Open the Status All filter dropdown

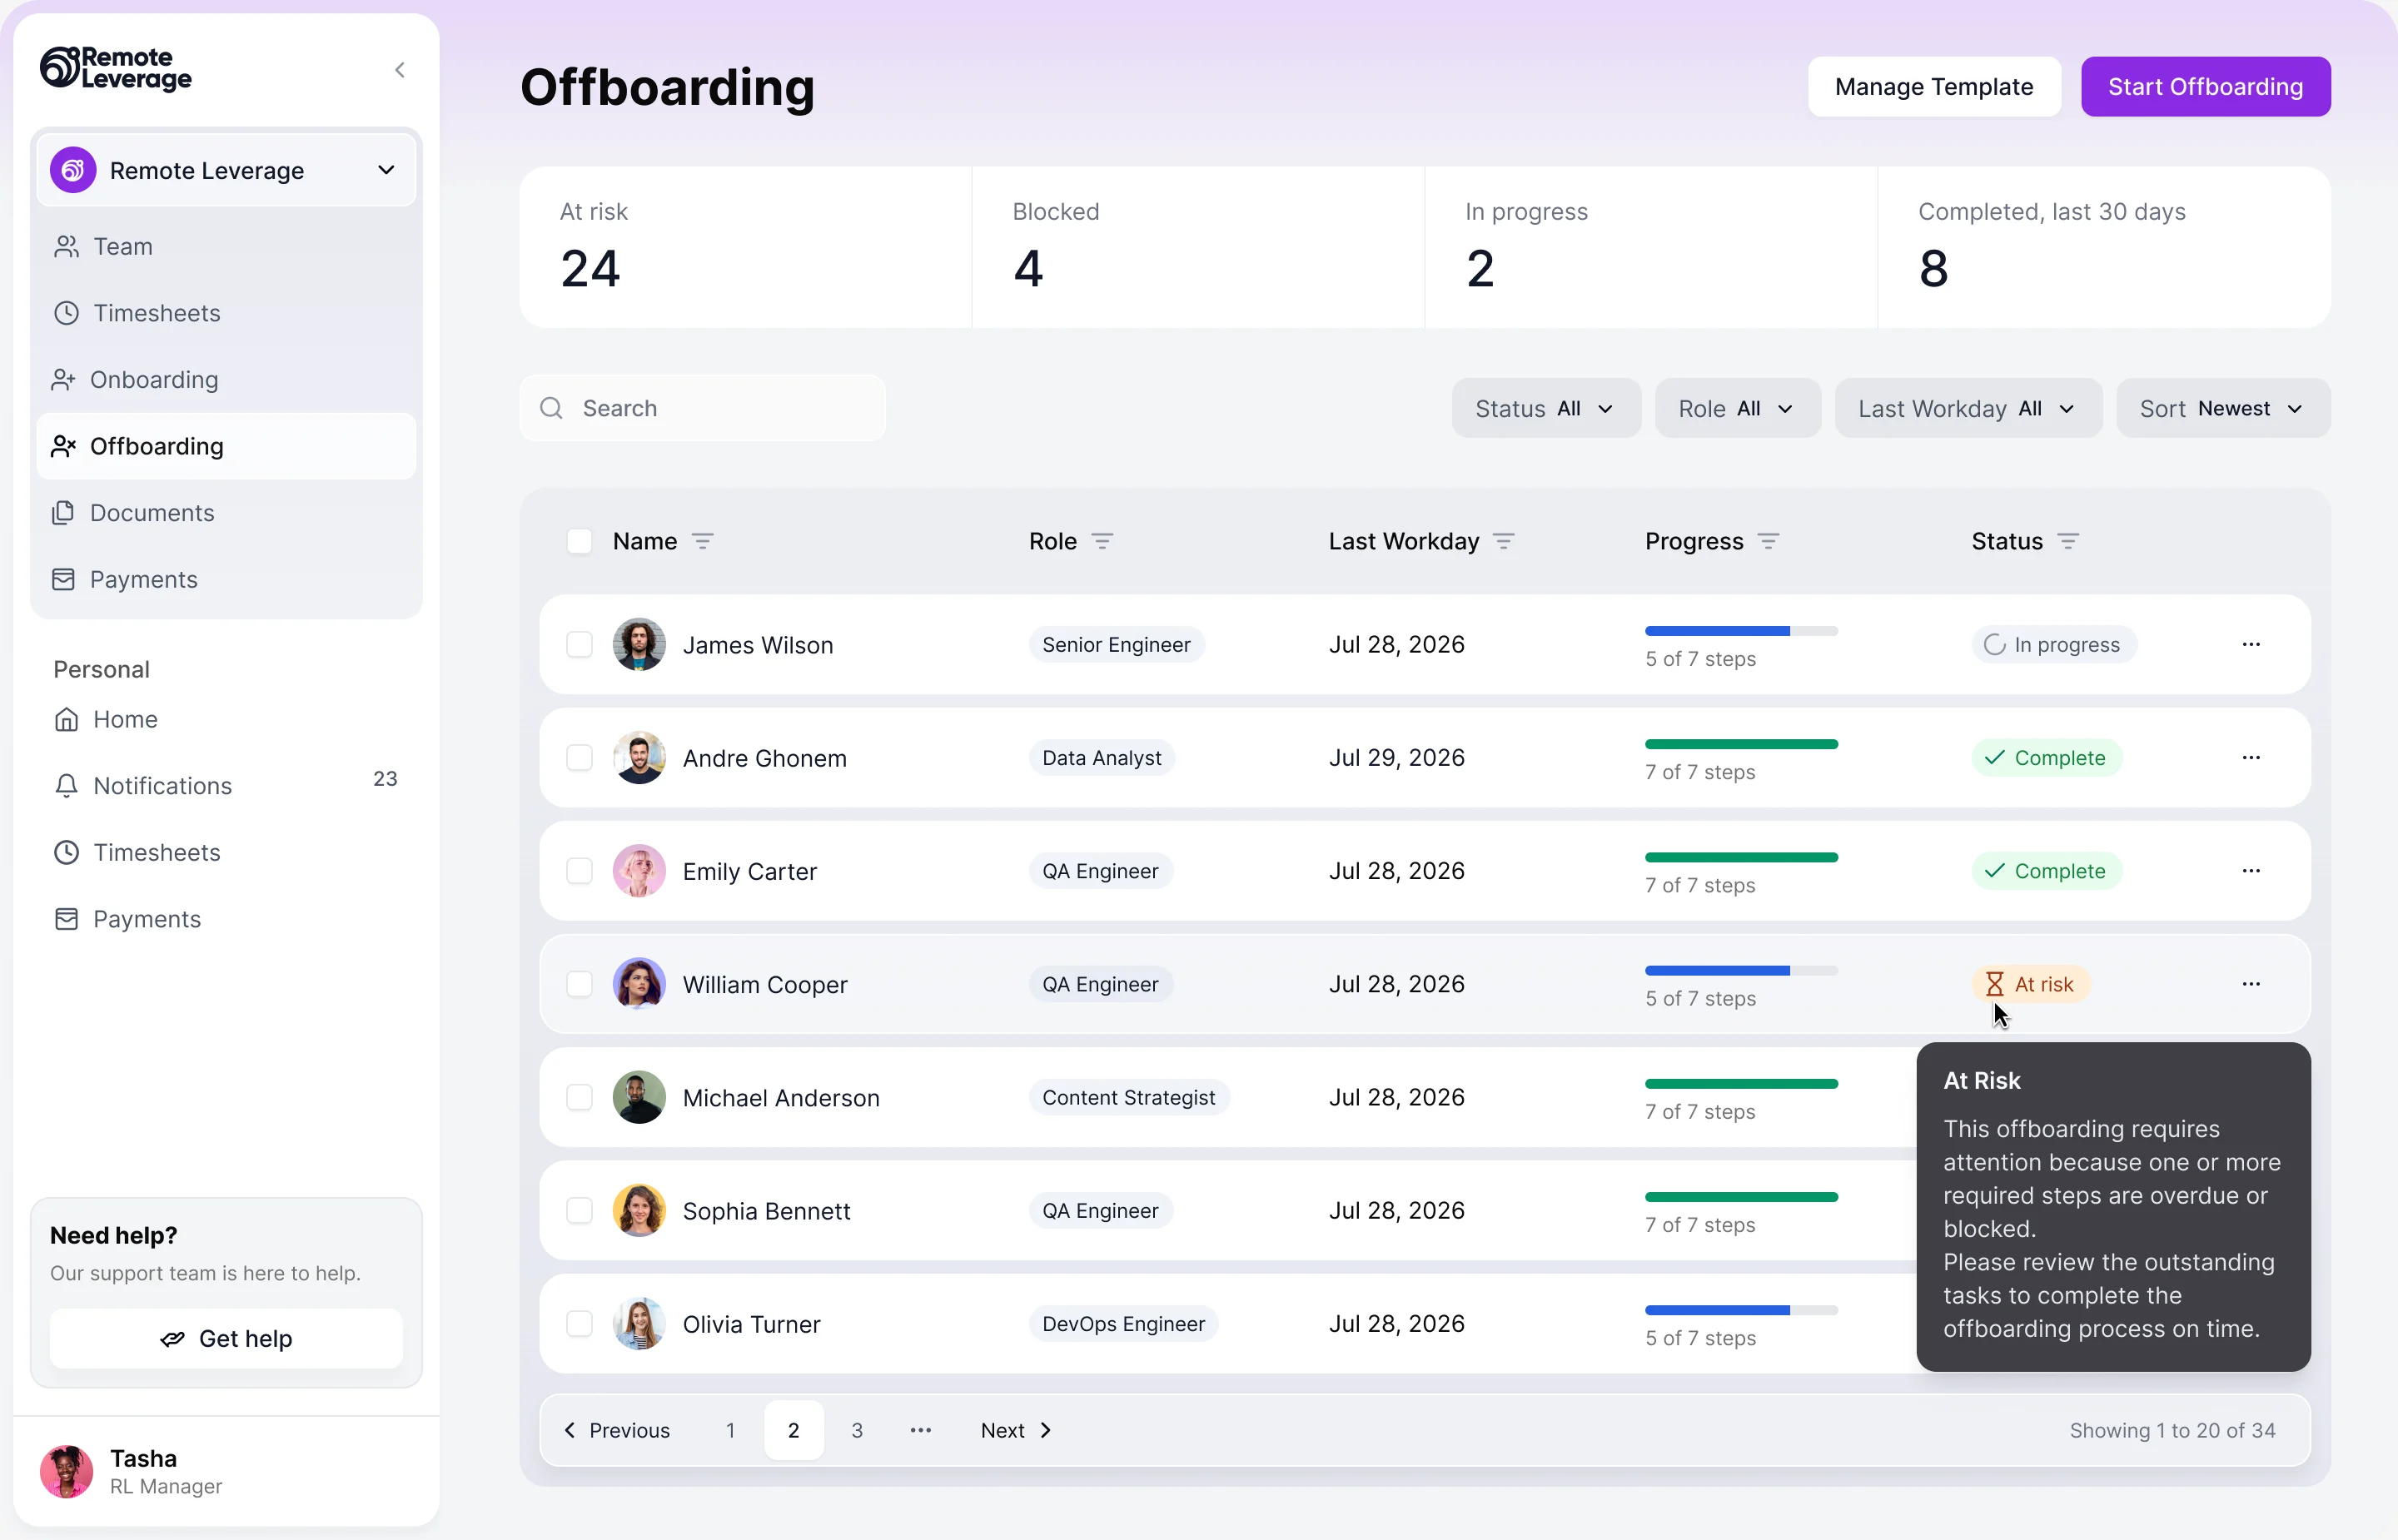click(x=1546, y=408)
